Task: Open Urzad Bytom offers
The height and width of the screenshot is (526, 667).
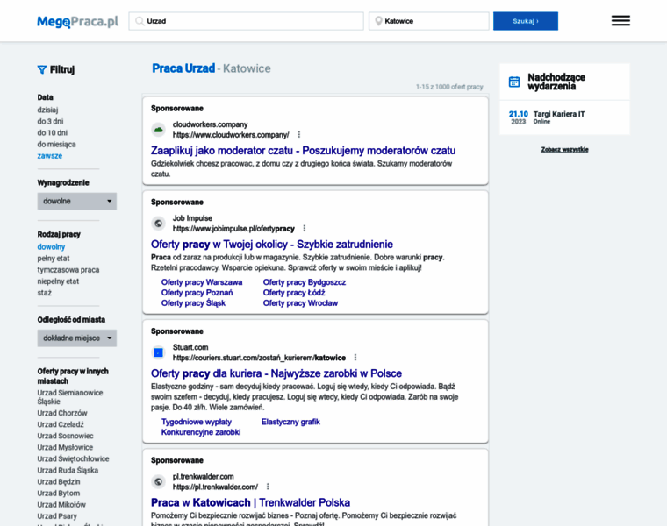Action: pos(59,494)
